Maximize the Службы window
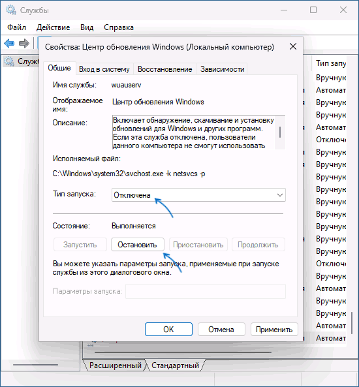The image size is (359, 387). (x=313, y=10)
